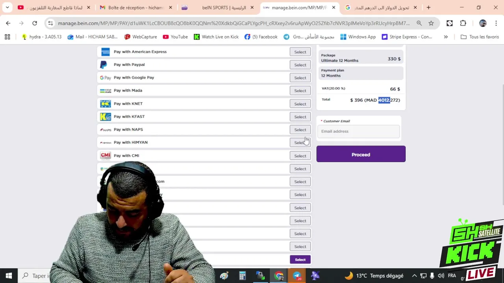Show more bookmarks with chevron

click(x=446, y=37)
